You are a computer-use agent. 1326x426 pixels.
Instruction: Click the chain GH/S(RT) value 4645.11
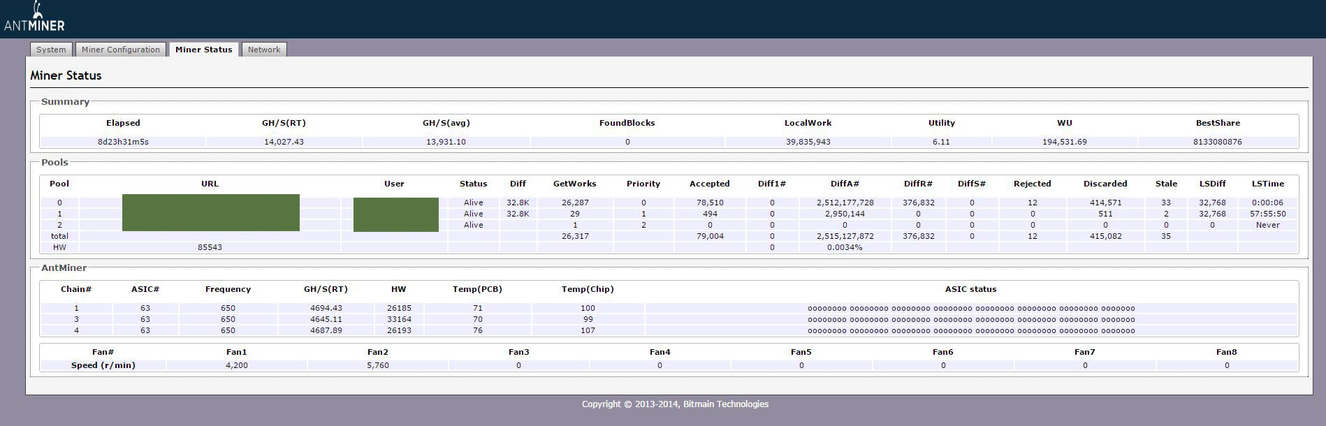[326, 319]
